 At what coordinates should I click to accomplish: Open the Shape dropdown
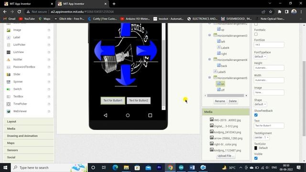pyautogui.click(x=260, y=104)
